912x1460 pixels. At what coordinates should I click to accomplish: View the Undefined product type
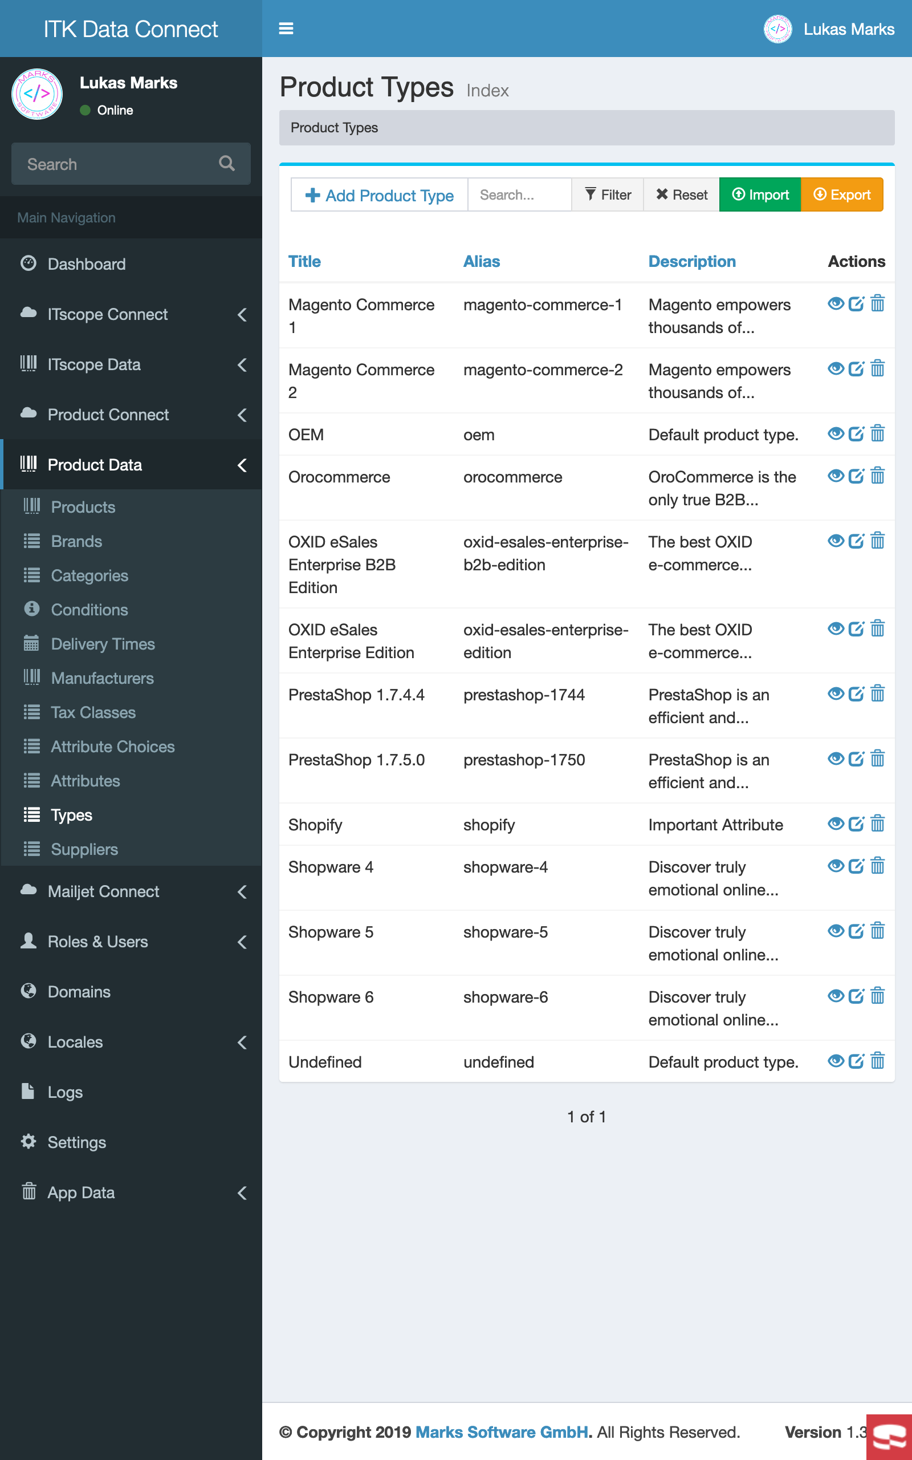tap(836, 1061)
